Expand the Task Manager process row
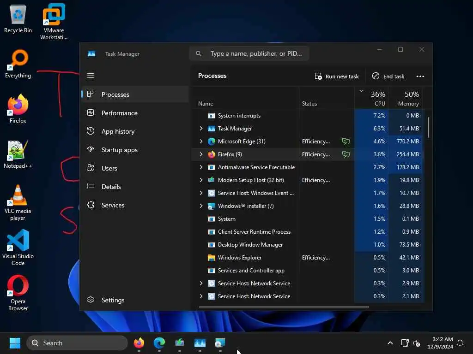The image size is (473, 354). [x=201, y=129]
